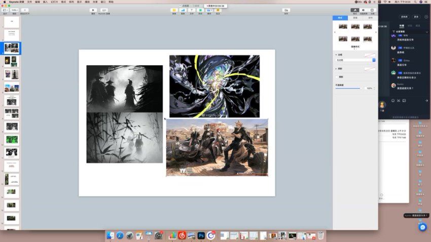
Task: Open the Media dropdown in the toolbar
Action: 209,10
